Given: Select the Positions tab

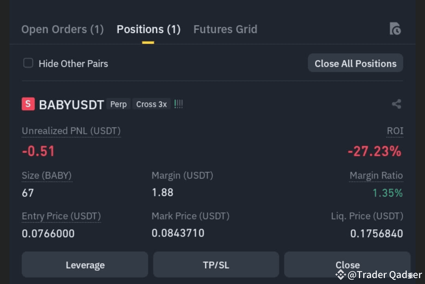Looking at the screenshot, I should (x=148, y=29).
